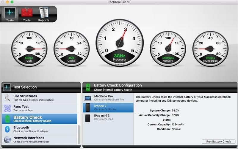Click the Test Selection list scrollbar
The height and width of the screenshot is (149, 238).
click(79, 135)
